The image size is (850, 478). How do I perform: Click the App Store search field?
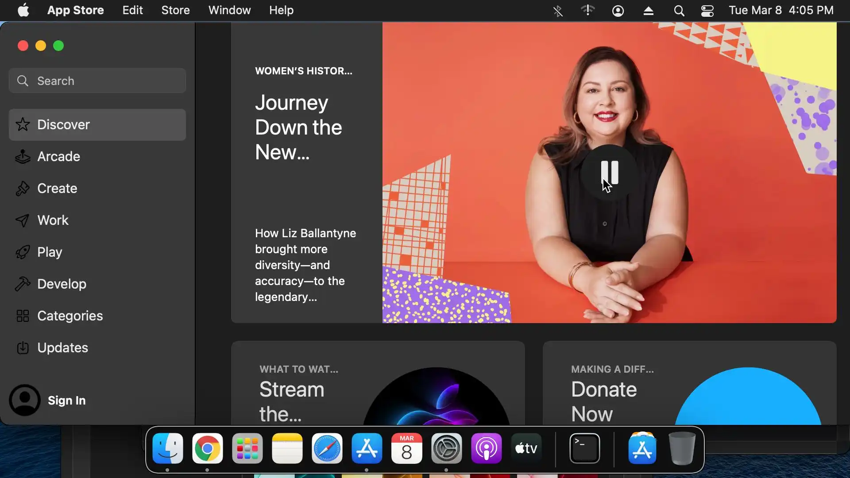pyautogui.click(x=97, y=81)
